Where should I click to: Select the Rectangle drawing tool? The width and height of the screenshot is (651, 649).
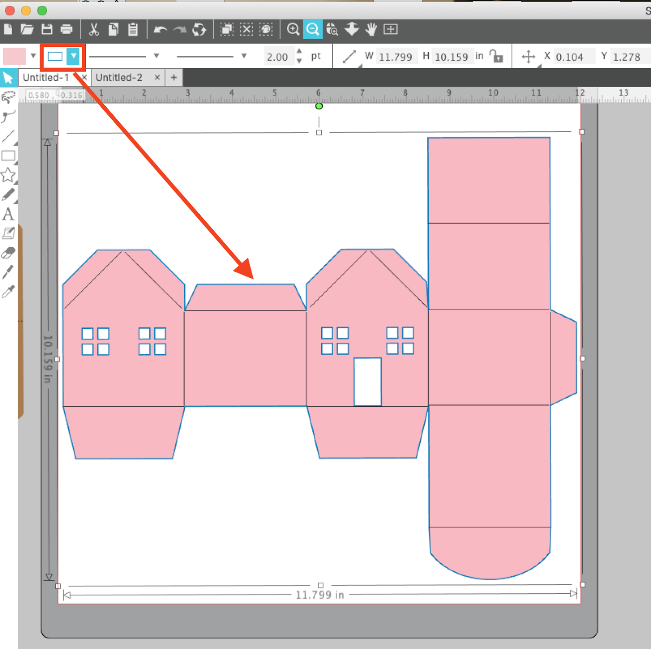9,156
